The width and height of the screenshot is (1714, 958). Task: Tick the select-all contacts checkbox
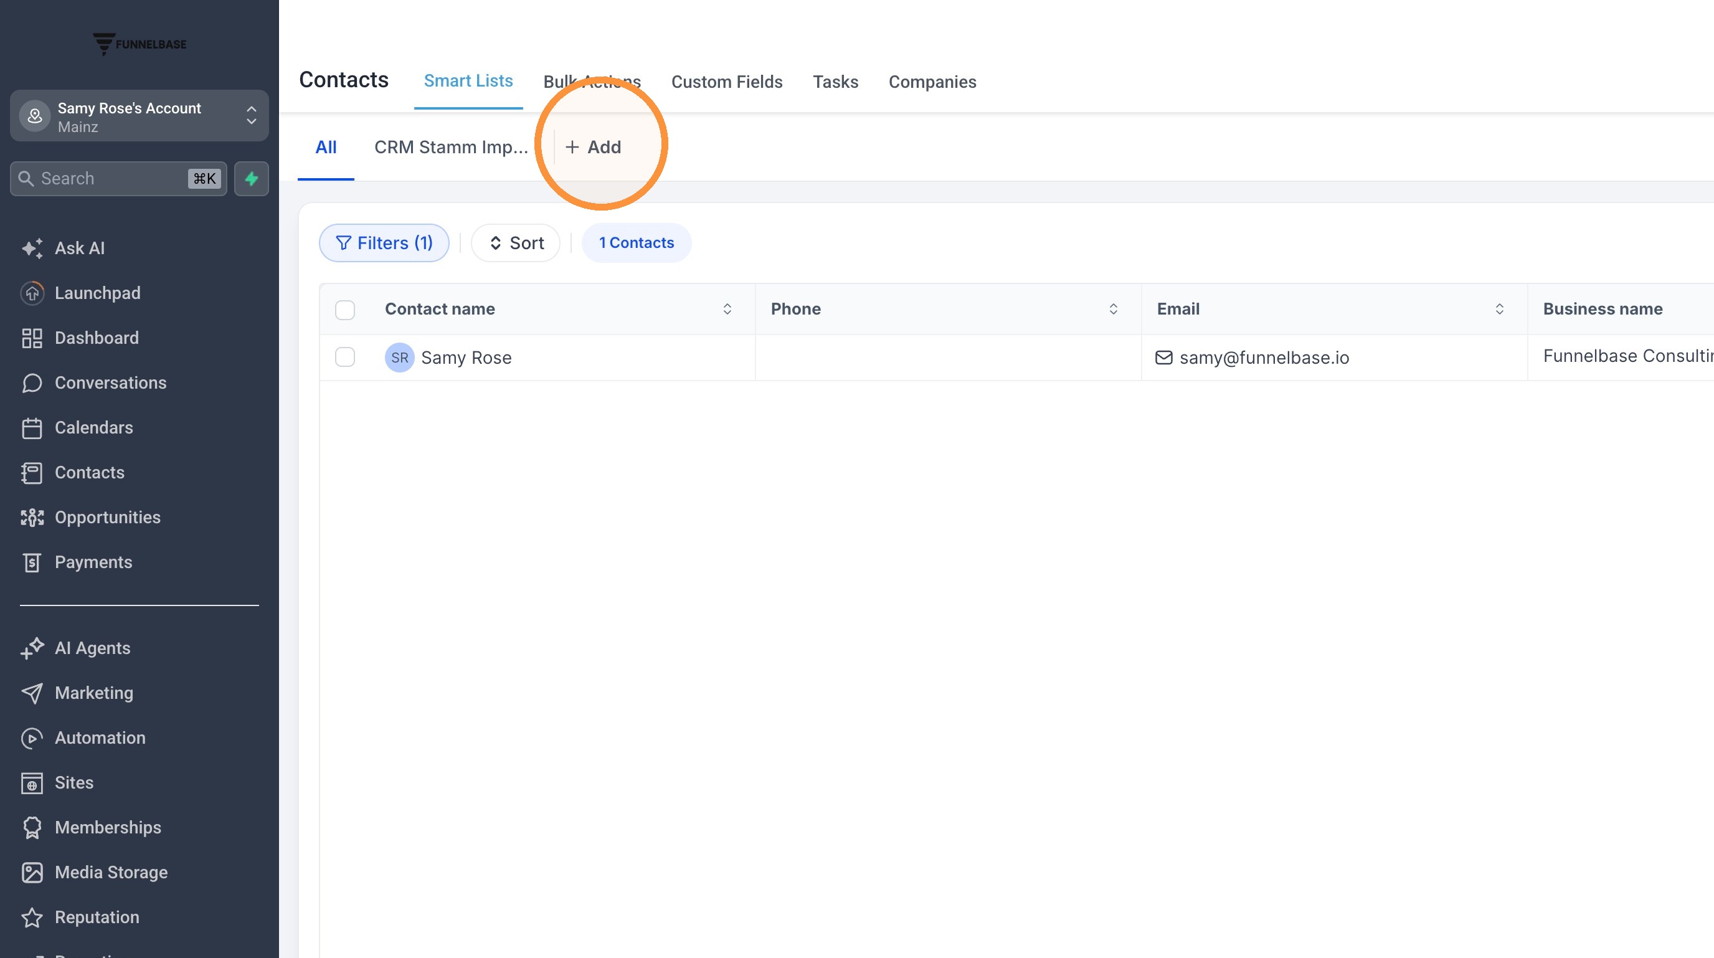pyautogui.click(x=344, y=310)
